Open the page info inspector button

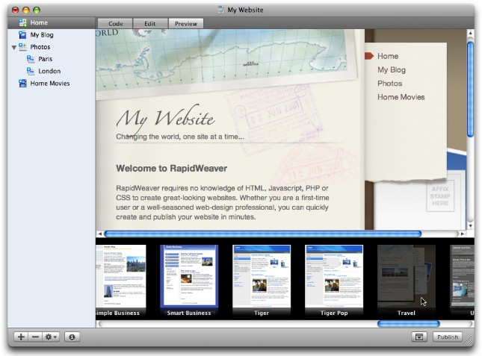(72, 337)
